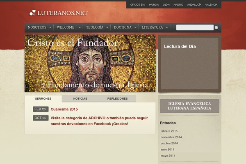Go to Gijón offices link
Viewport: 246px width, 164px height.
point(166,5)
